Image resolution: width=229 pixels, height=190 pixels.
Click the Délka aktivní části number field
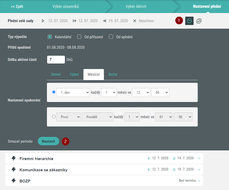(56, 60)
